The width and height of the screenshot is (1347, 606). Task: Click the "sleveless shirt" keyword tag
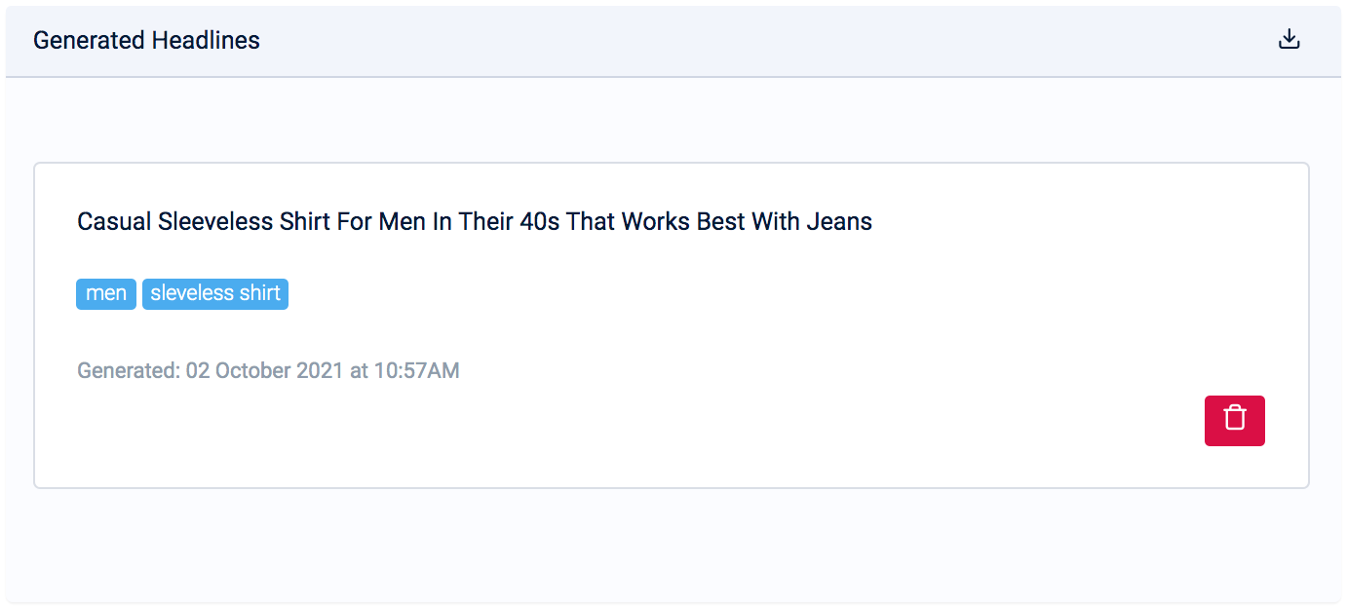[215, 293]
